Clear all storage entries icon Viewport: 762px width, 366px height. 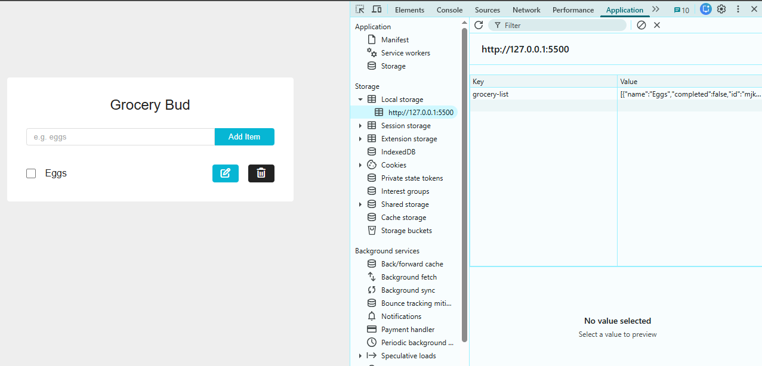pos(641,25)
